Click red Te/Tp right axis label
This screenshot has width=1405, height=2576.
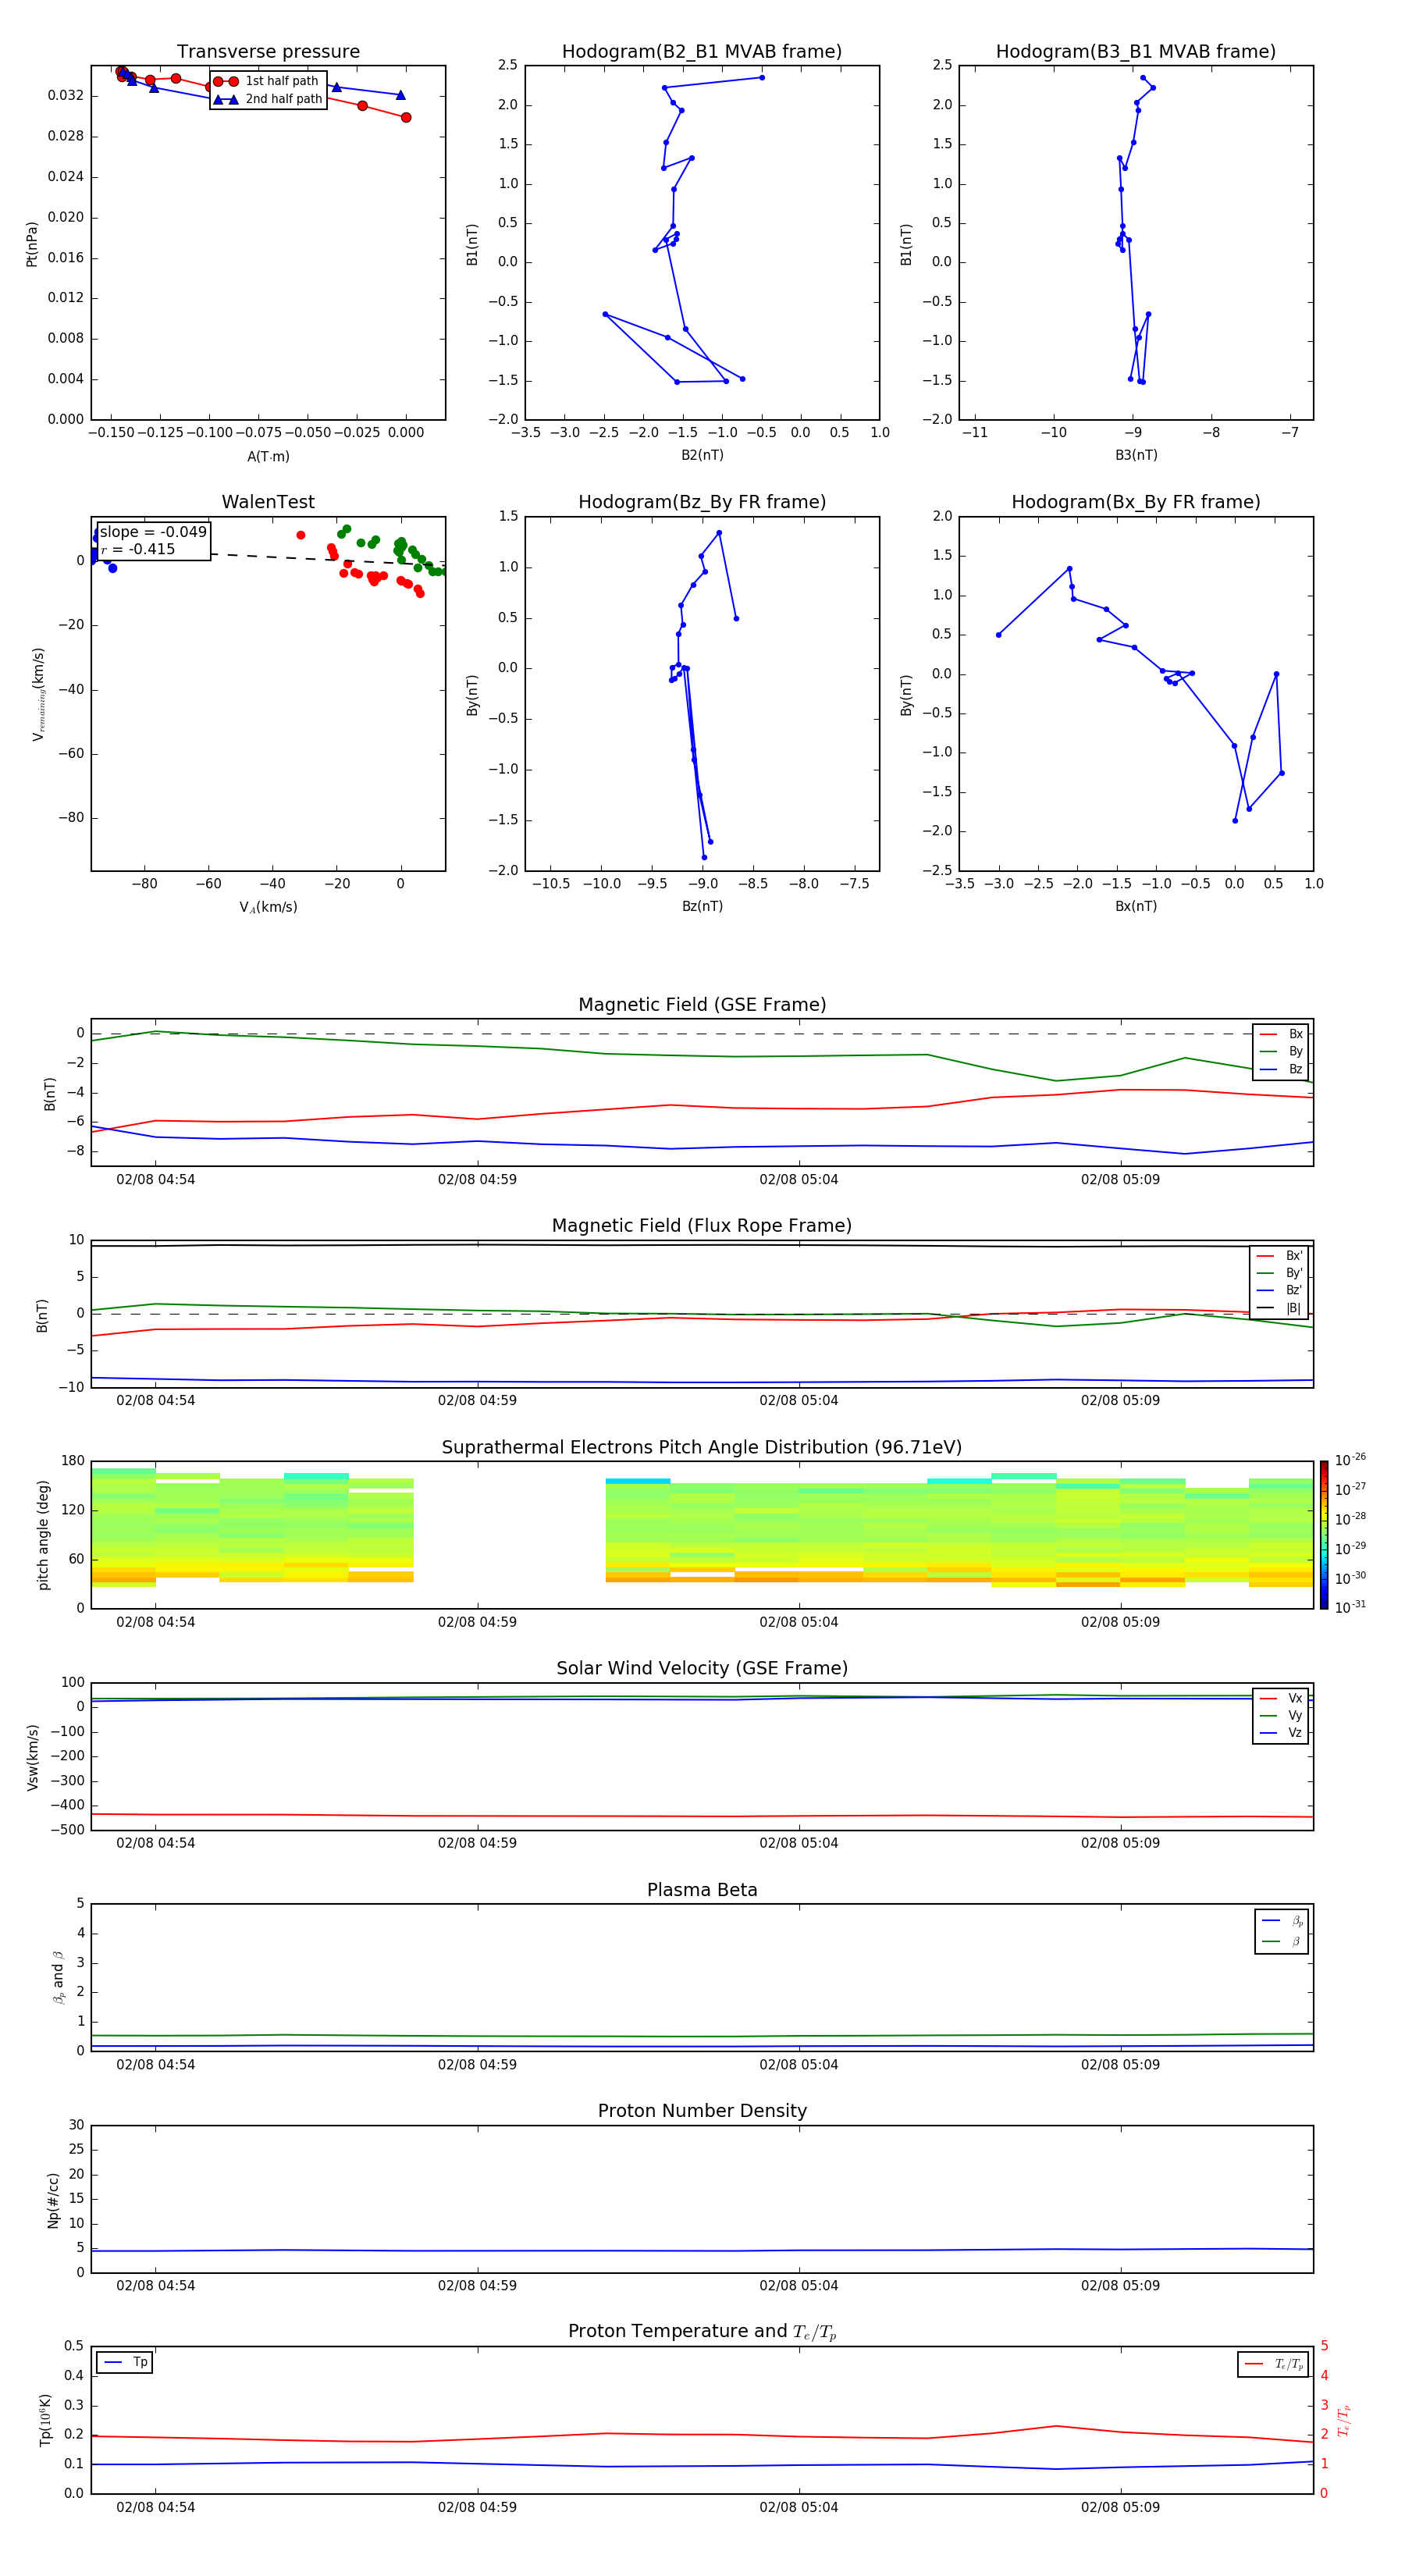(1345, 2420)
